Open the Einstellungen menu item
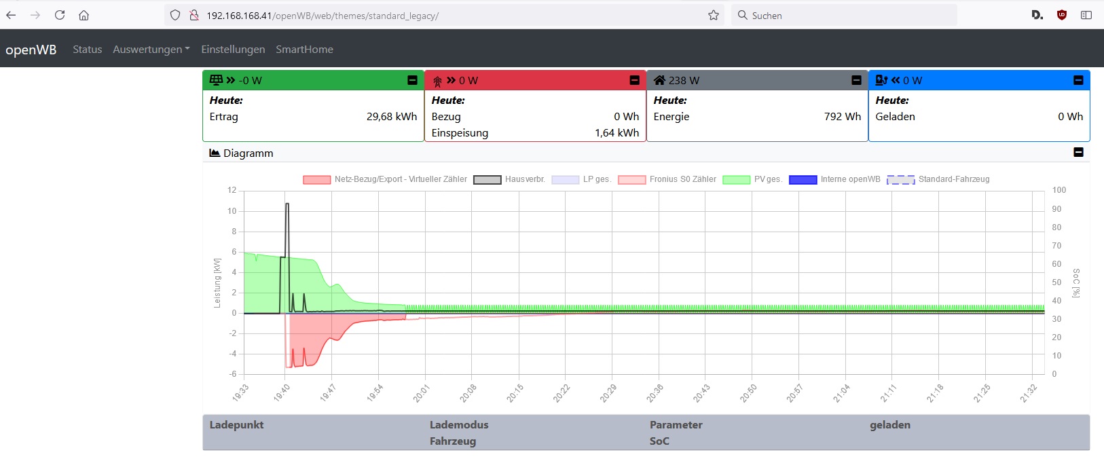The image size is (1104, 459). pyautogui.click(x=233, y=49)
